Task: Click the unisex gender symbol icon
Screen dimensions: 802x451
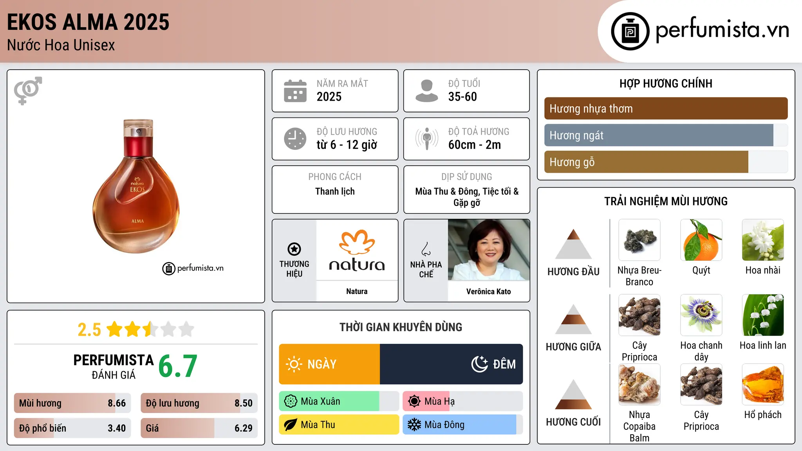Action: click(28, 91)
